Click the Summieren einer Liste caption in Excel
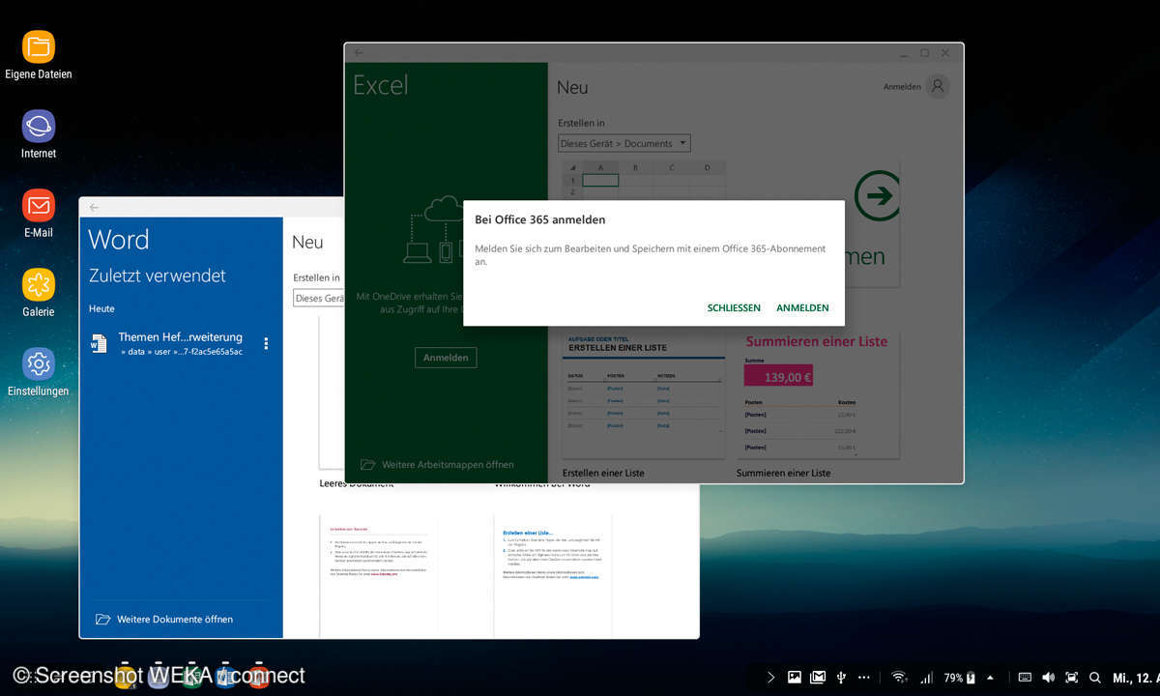Image resolution: width=1160 pixels, height=696 pixels. [783, 473]
